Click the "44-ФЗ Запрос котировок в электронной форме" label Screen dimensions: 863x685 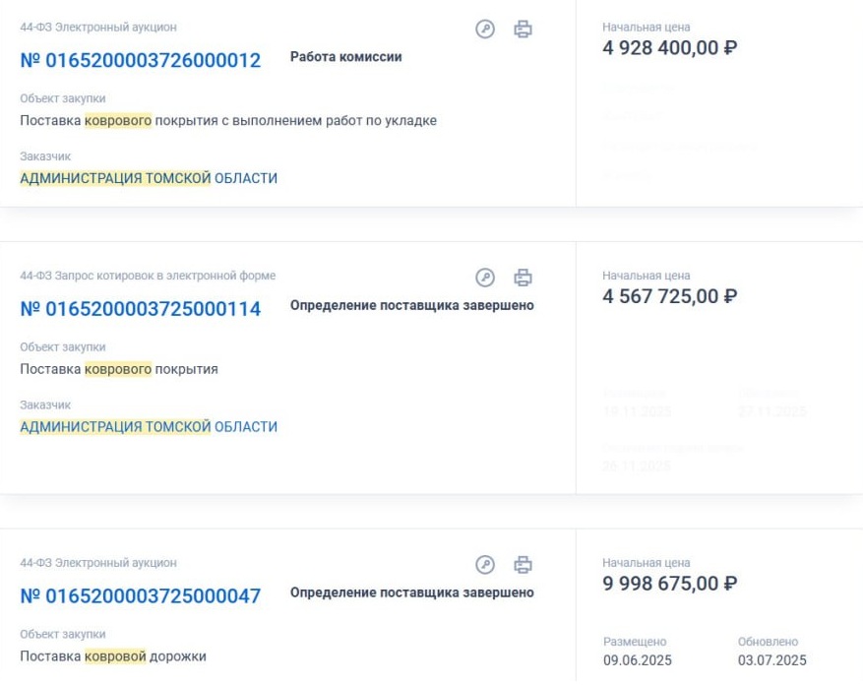click(148, 276)
